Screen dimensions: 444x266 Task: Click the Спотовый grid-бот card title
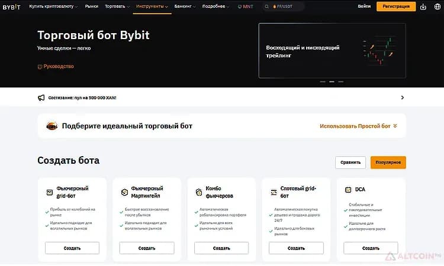click(298, 192)
